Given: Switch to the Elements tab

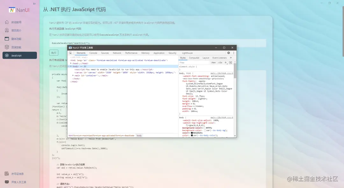Looking at the screenshot, I should coord(81,53).
